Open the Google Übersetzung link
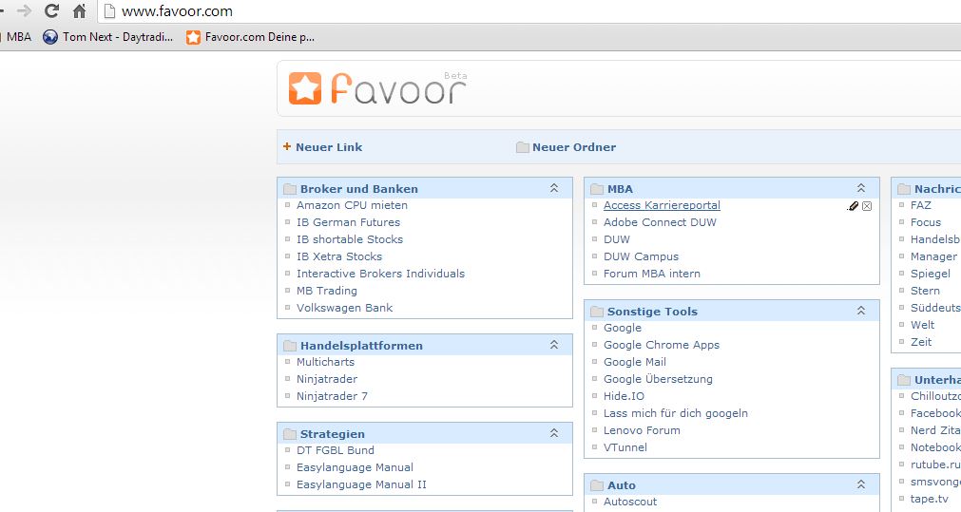The width and height of the screenshot is (961, 512). pyautogui.click(x=658, y=379)
